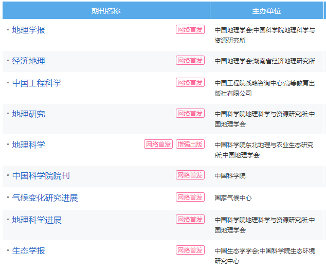The width and height of the screenshot is (326, 269).
Task: Open the 气候变化研究进展 journal link
Action: (x=45, y=198)
